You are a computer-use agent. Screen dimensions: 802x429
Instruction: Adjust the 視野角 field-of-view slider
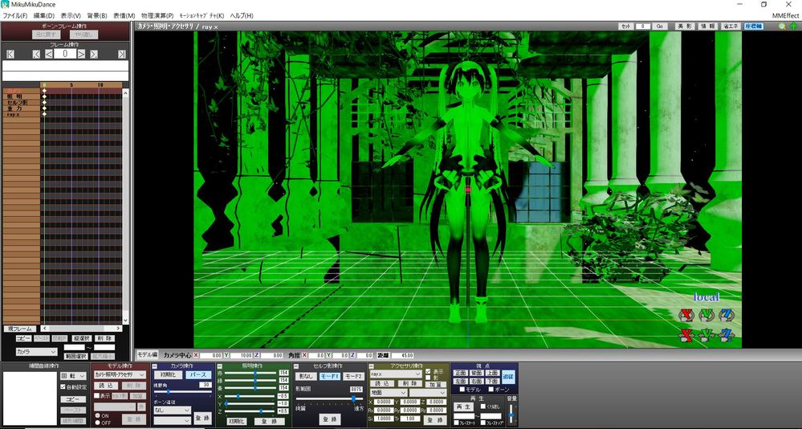pos(182,391)
